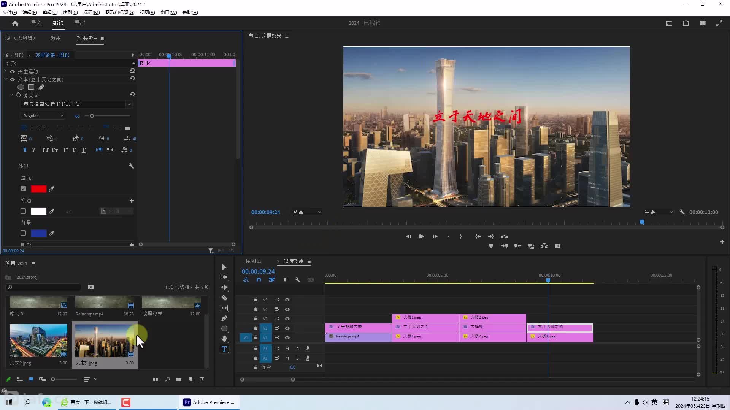Select the Ellipse shape tool
This screenshot has width=730, height=410.
pyautogui.click(x=224, y=328)
